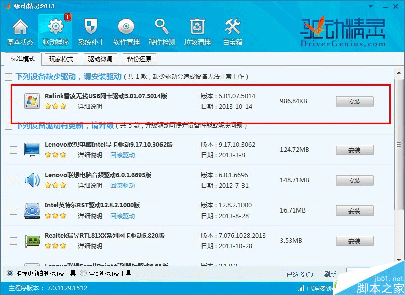Click Intel英特尔RST驱动12.8.2.1000版 title
The height and width of the screenshot is (295, 405).
point(92,205)
